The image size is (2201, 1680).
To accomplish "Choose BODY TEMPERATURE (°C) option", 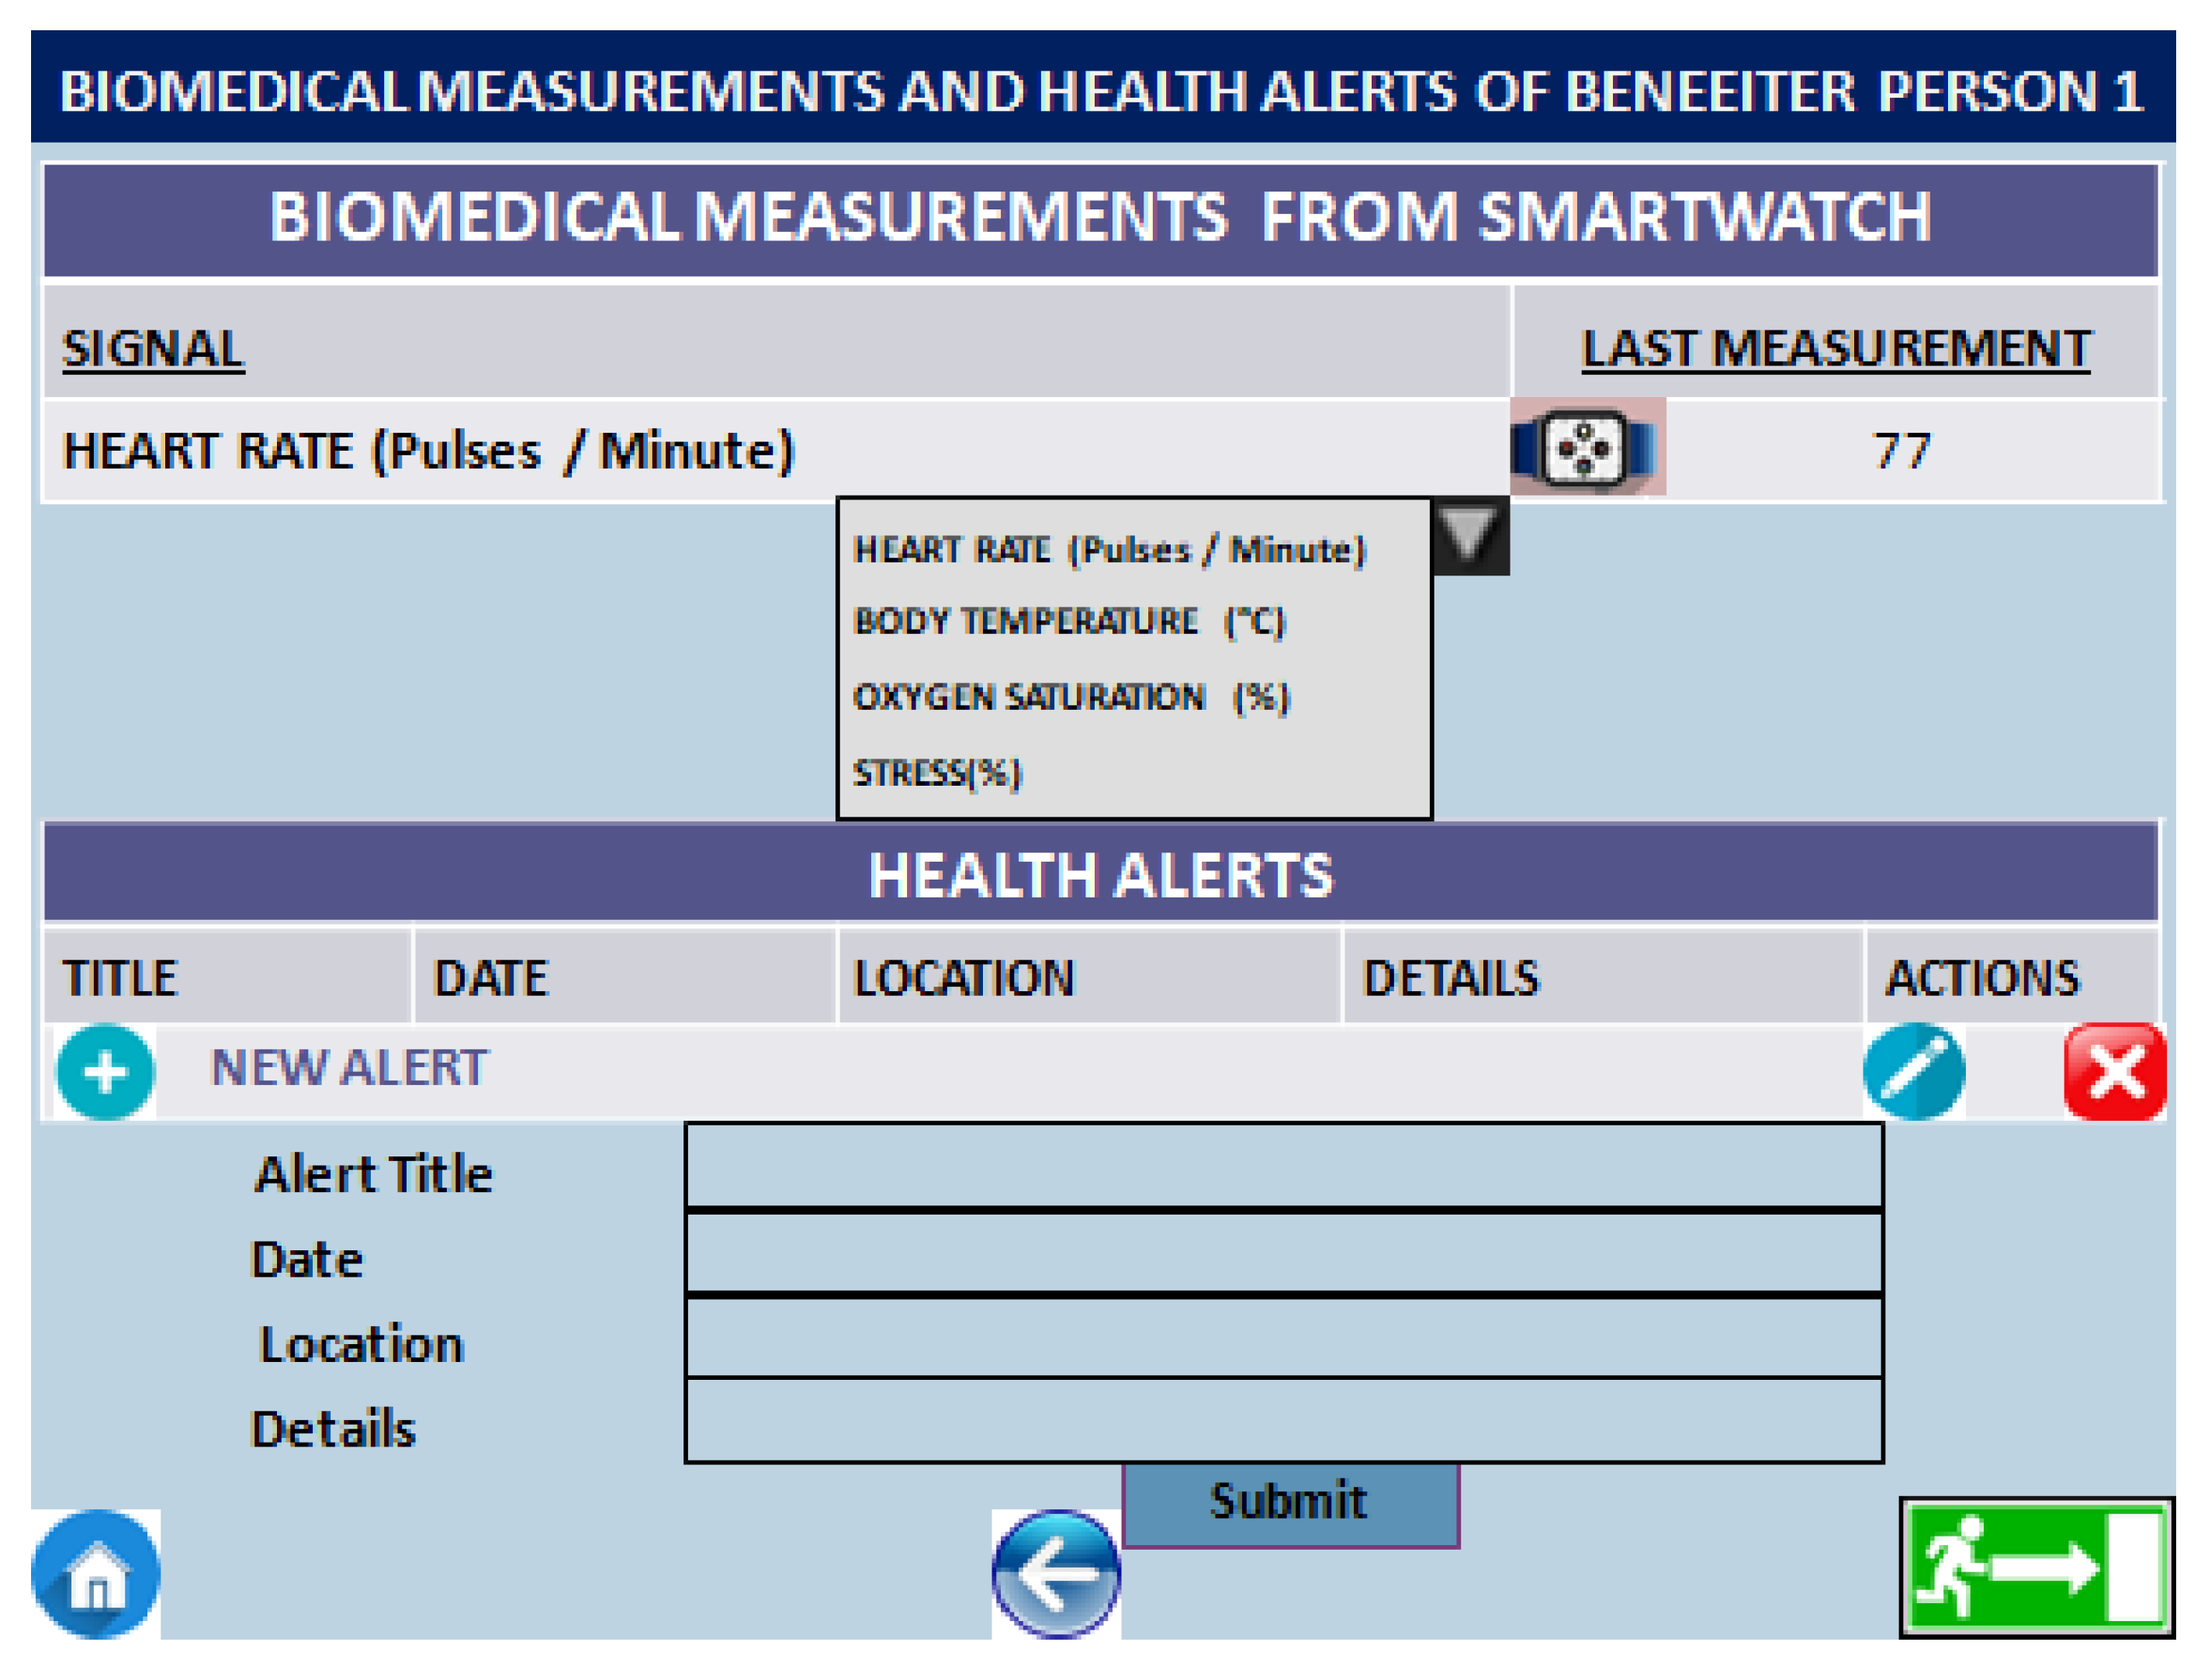I will tap(1067, 620).
